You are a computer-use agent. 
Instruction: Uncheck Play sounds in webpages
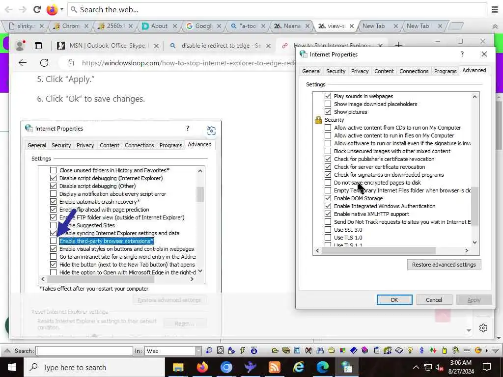[x=328, y=96]
